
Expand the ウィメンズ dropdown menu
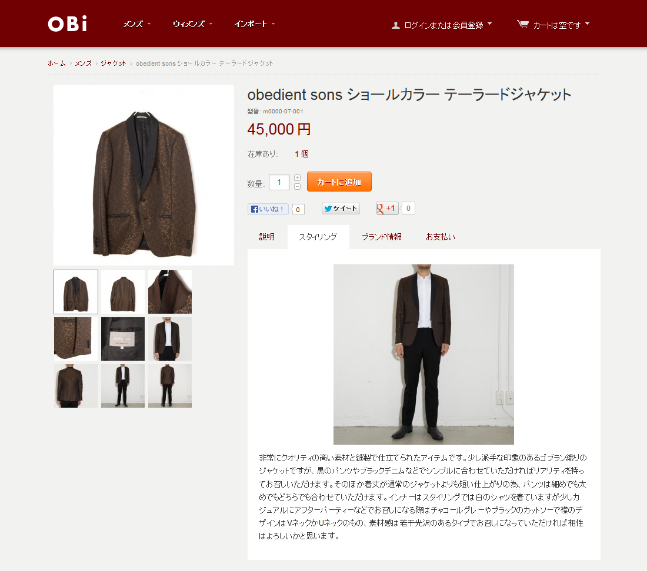tap(193, 24)
